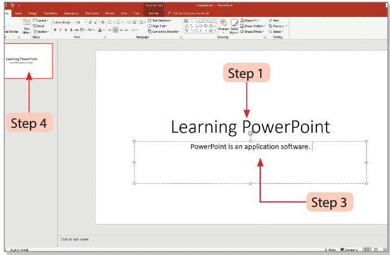
Task: Open the font color dropdown arrow
Action: point(104,30)
